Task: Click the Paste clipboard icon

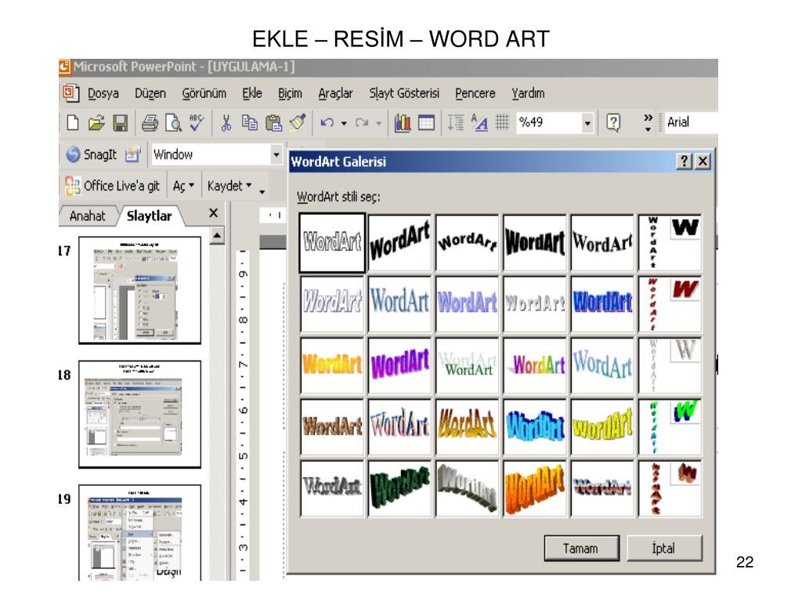Action: point(273,123)
